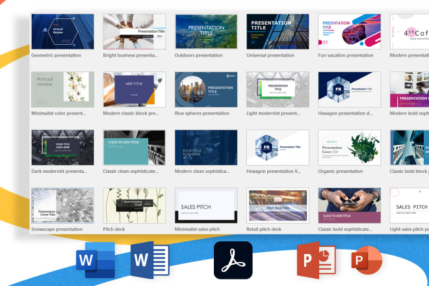Open the Fun vacation presentation thumbnail
This screenshot has width=429, height=286.
pyautogui.click(x=350, y=32)
